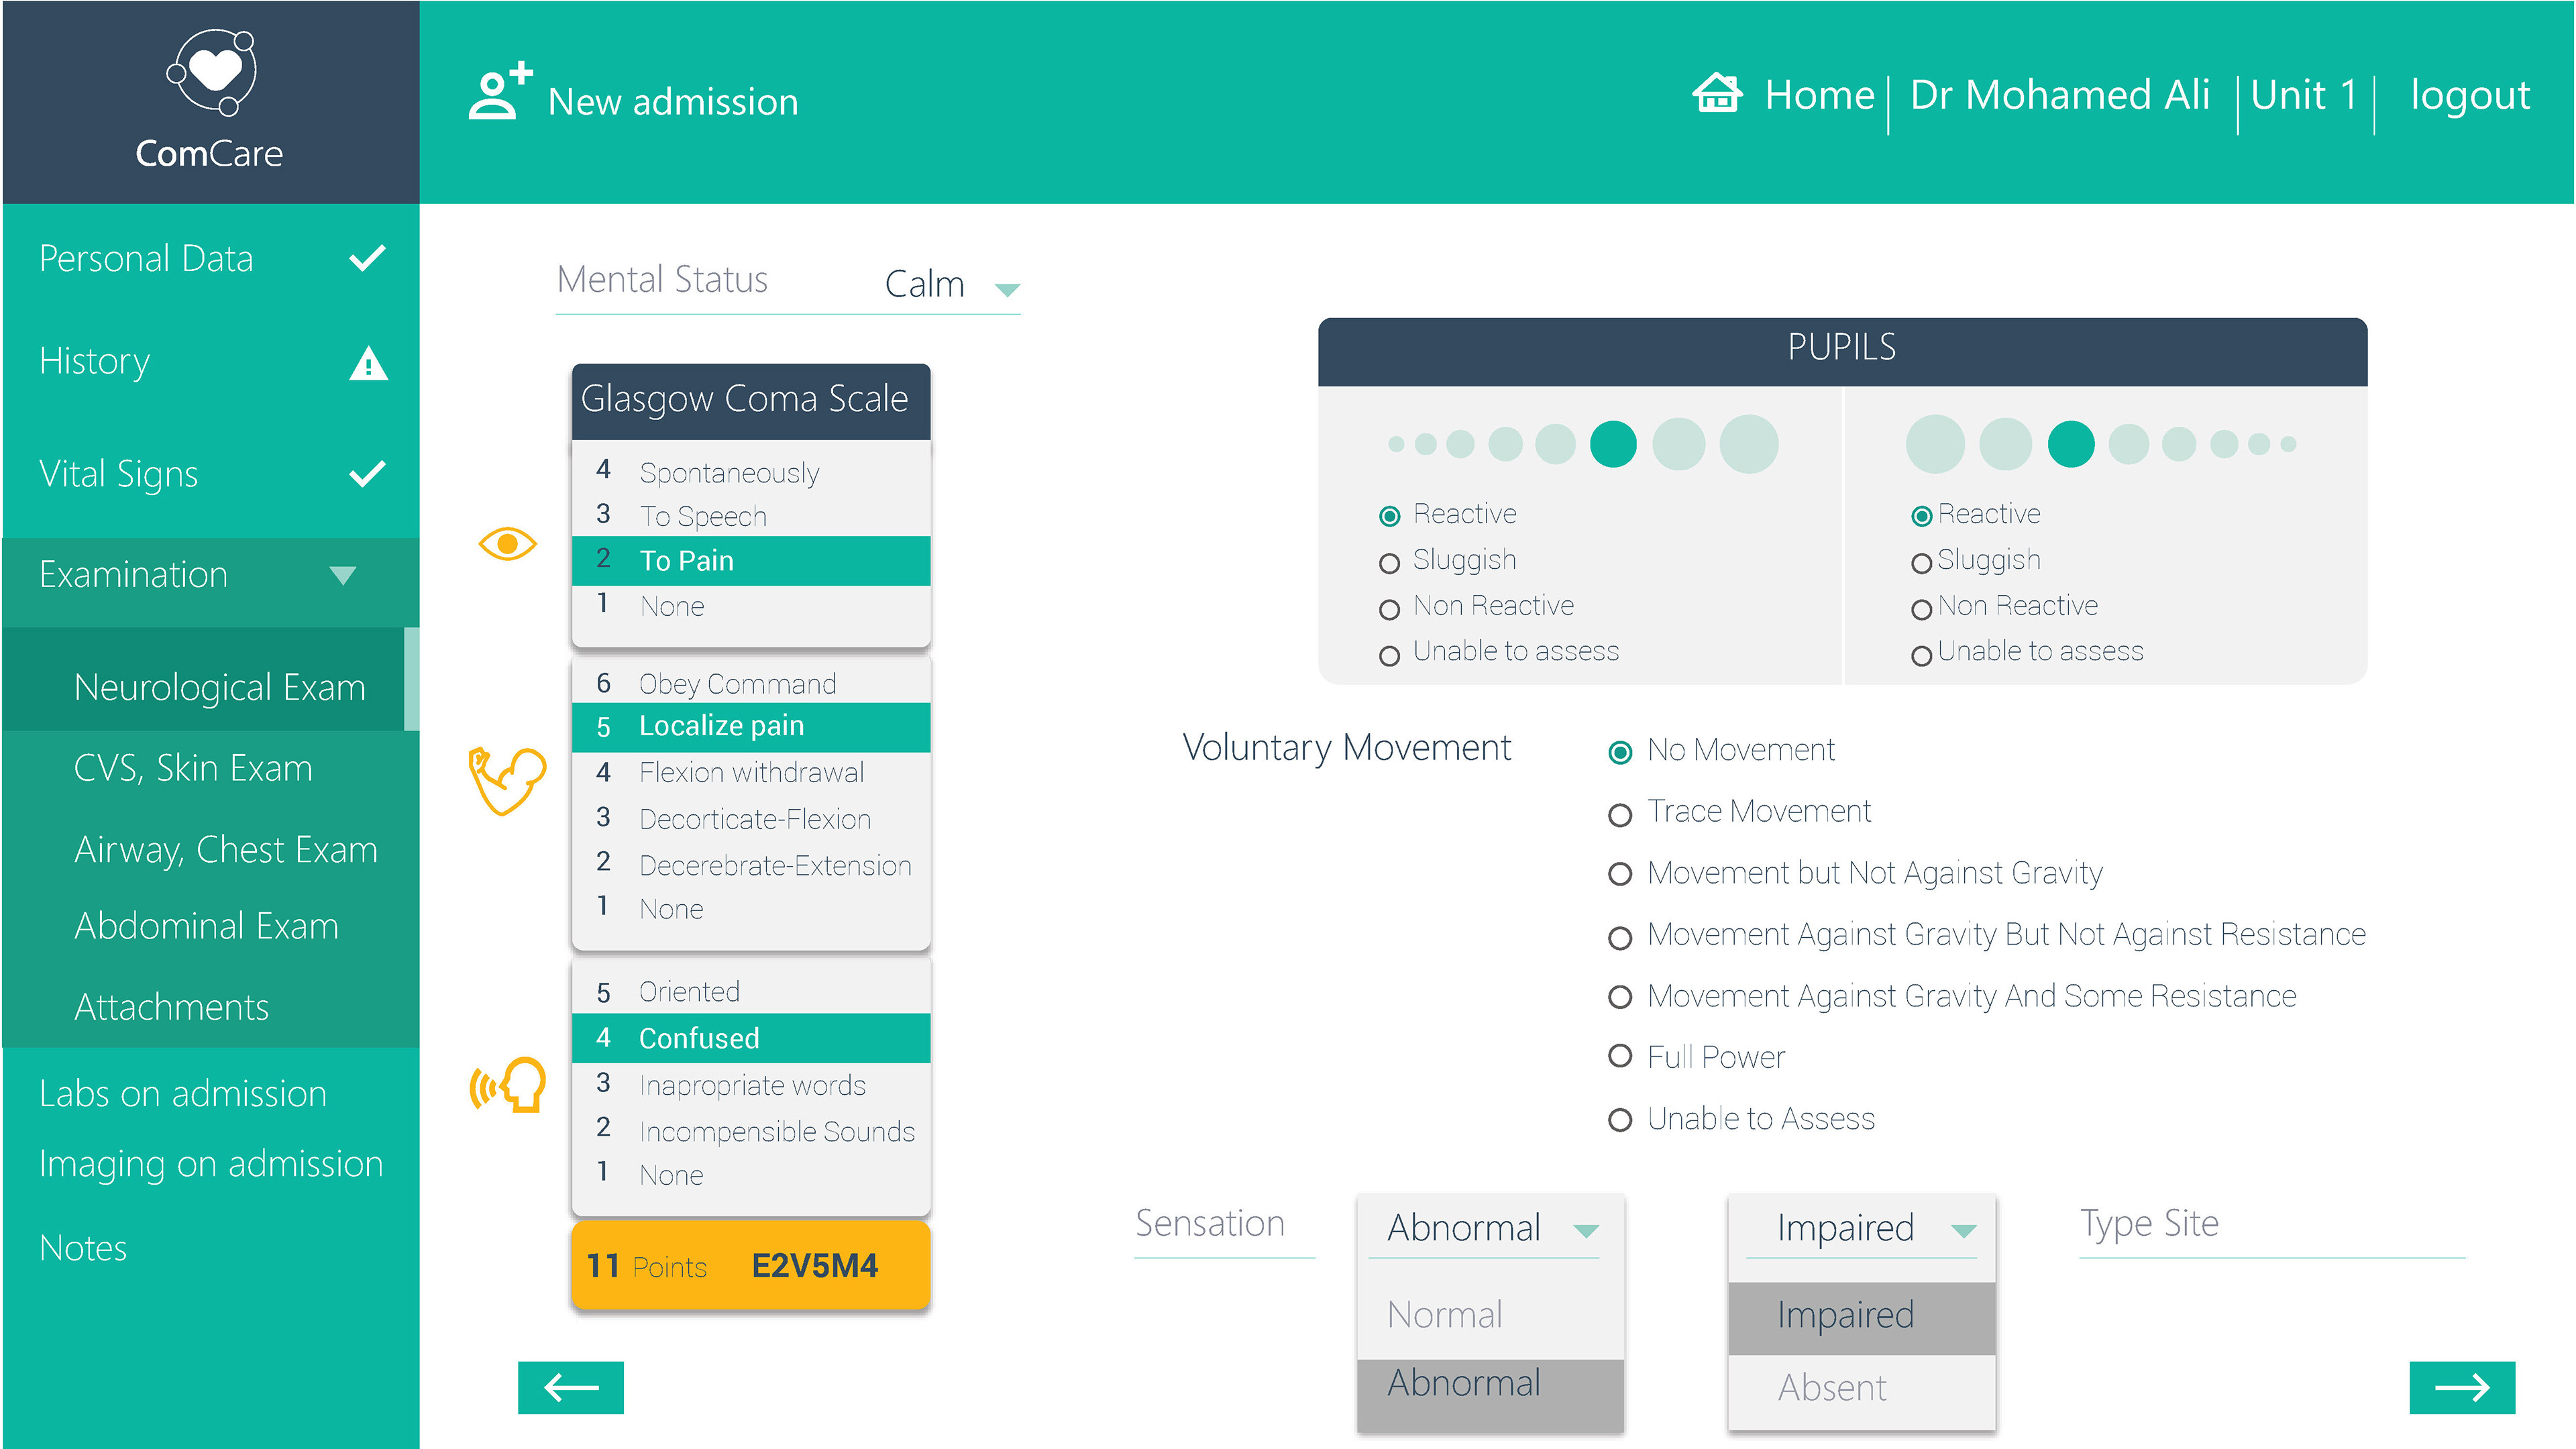Click the motor response arm icon
Screen dimensions: 2576x1449
coord(506,781)
